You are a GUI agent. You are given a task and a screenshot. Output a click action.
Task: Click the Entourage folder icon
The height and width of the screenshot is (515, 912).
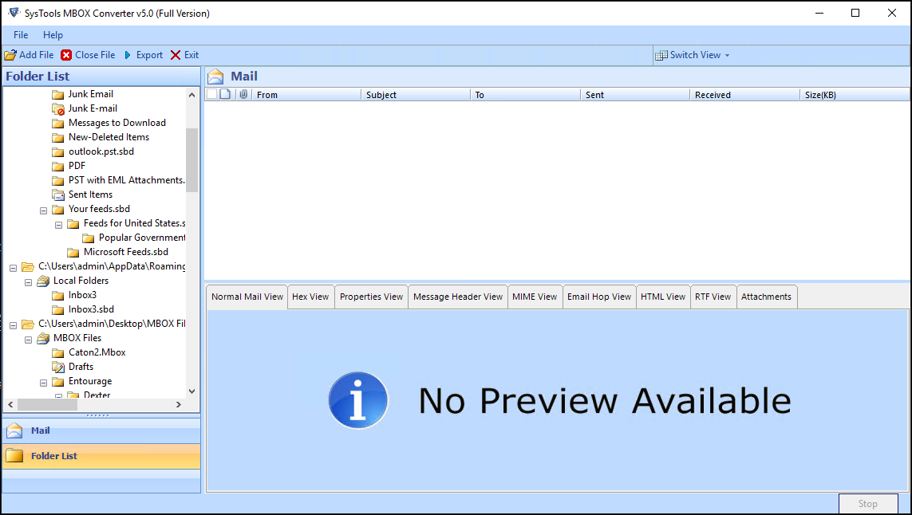coord(58,382)
